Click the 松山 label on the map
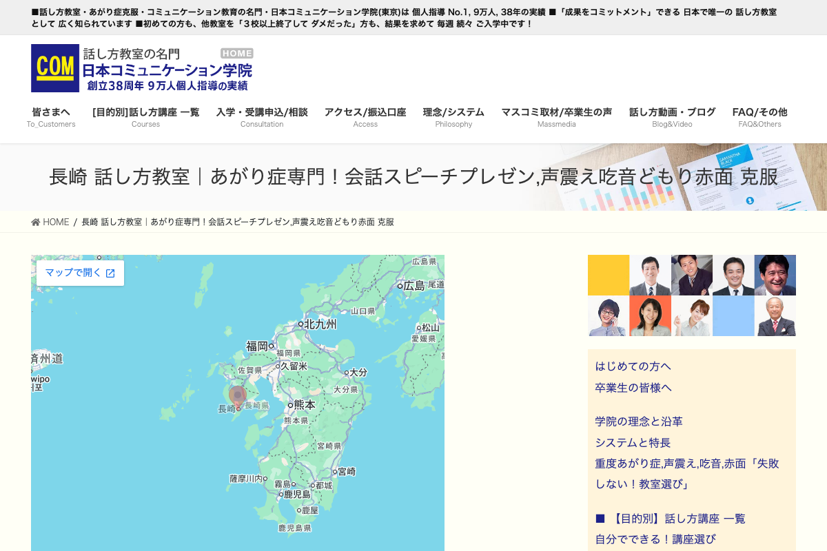This screenshot has width=827, height=551. (431, 327)
